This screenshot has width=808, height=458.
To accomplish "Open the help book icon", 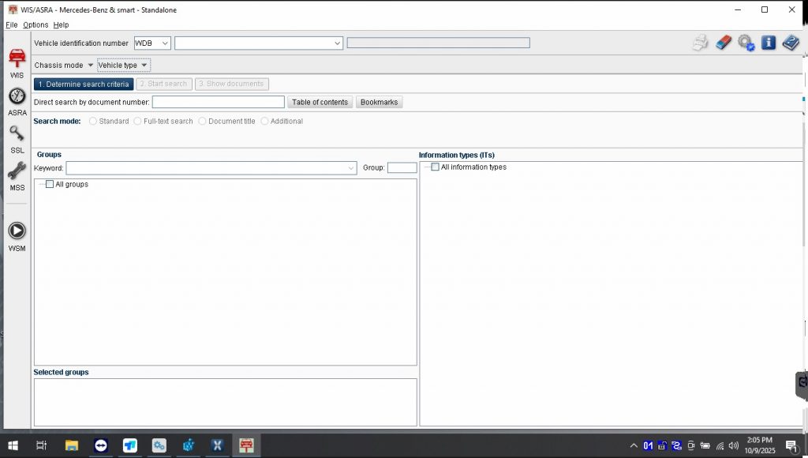I will tap(791, 43).
